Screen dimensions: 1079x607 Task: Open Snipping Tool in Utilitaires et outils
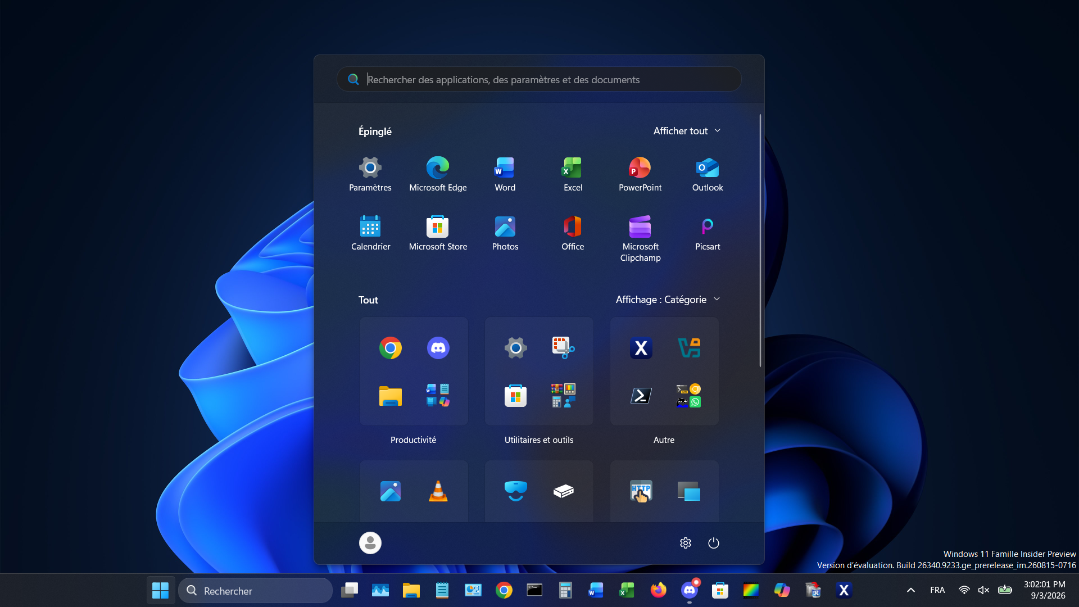[x=563, y=348]
